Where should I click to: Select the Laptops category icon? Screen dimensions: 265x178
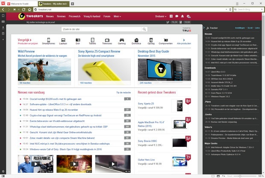click(63, 40)
